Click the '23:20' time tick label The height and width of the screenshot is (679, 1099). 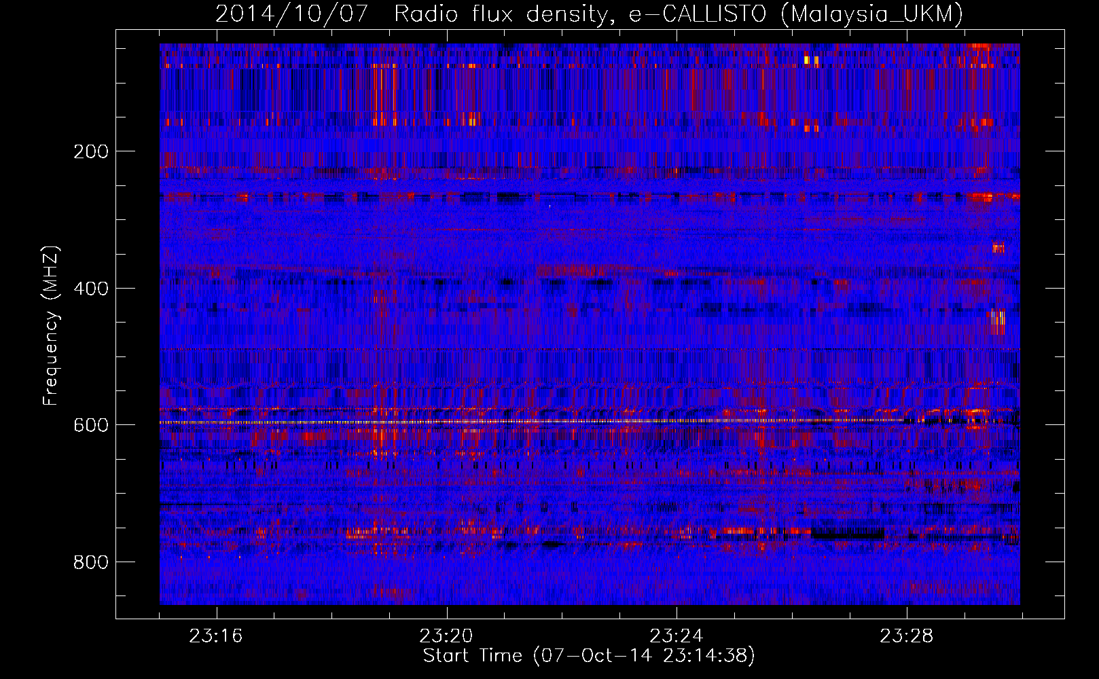pyautogui.click(x=446, y=636)
